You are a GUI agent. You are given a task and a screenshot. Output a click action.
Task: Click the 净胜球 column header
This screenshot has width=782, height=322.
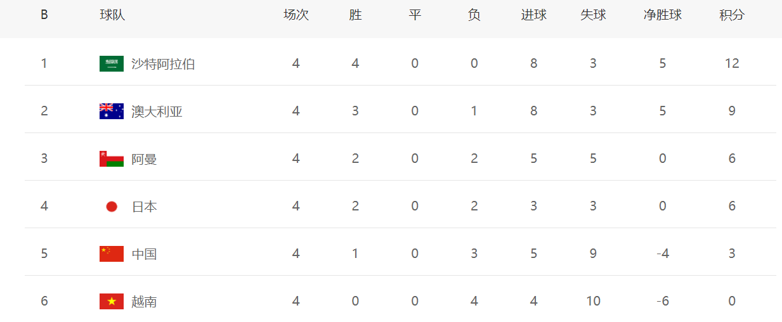click(662, 15)
